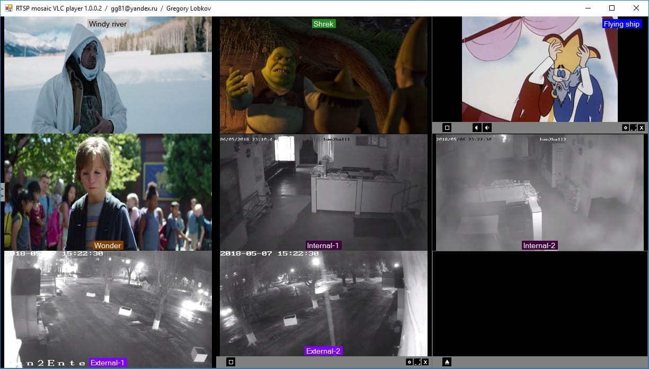Click the External-1 camera label

point(108,363)
